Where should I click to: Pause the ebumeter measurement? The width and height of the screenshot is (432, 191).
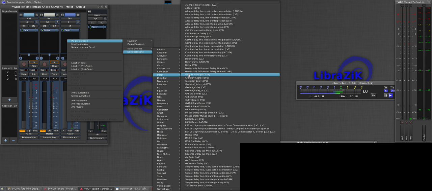click(x=386, y=95)
